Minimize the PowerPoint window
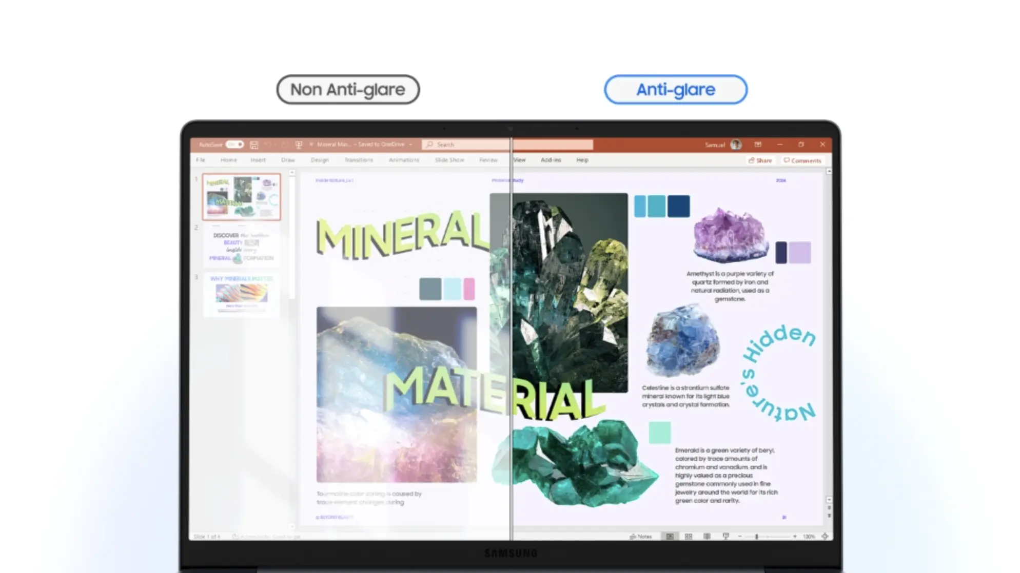The image size is (1020, 573). tap(780, 145)
